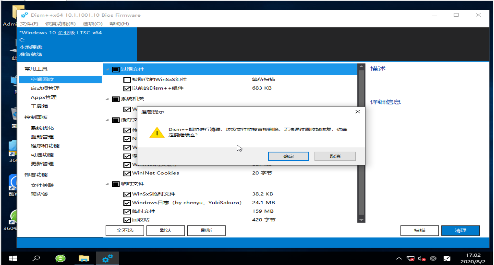The width and height of the screenshot is (494, 265).
Task: Show hidden tray icons chevron
Action: click(x=399, y=258)
